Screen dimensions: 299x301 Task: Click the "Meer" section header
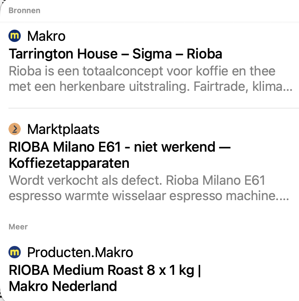click(x=18, y=227)
